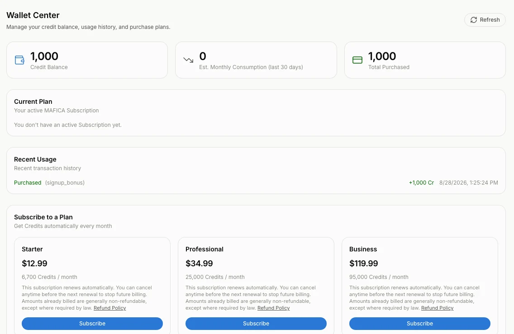Click the 1,000 value above Total Purchased
The height and width of the screenshot is (334, 514).
click(382, 56)
